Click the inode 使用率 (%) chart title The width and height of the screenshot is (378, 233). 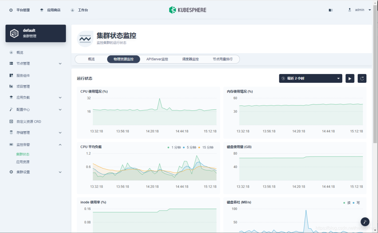tap(93, 202)
